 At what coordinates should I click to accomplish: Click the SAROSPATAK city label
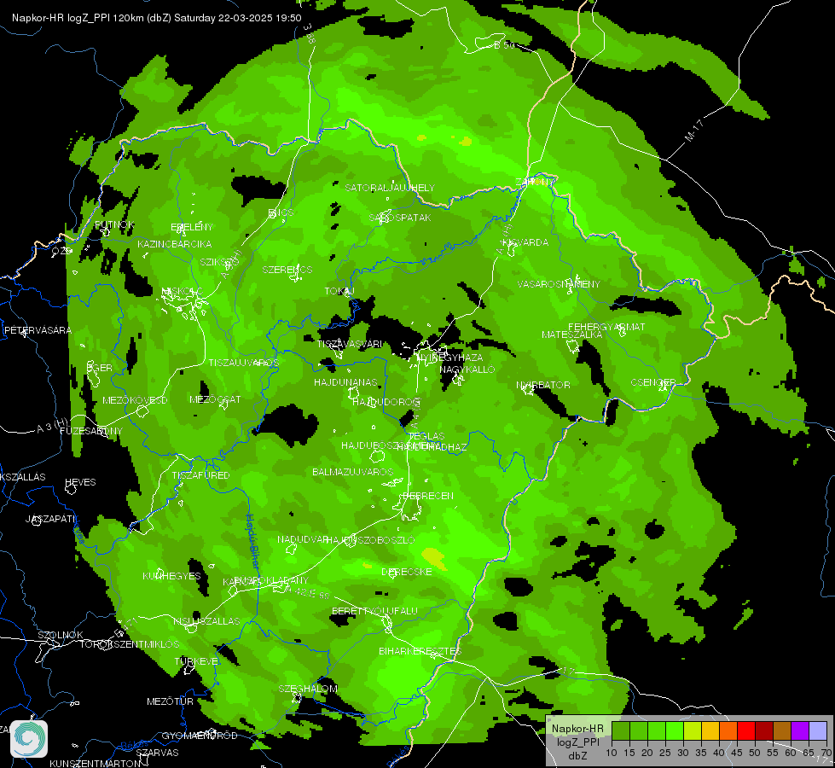point(400,218)
